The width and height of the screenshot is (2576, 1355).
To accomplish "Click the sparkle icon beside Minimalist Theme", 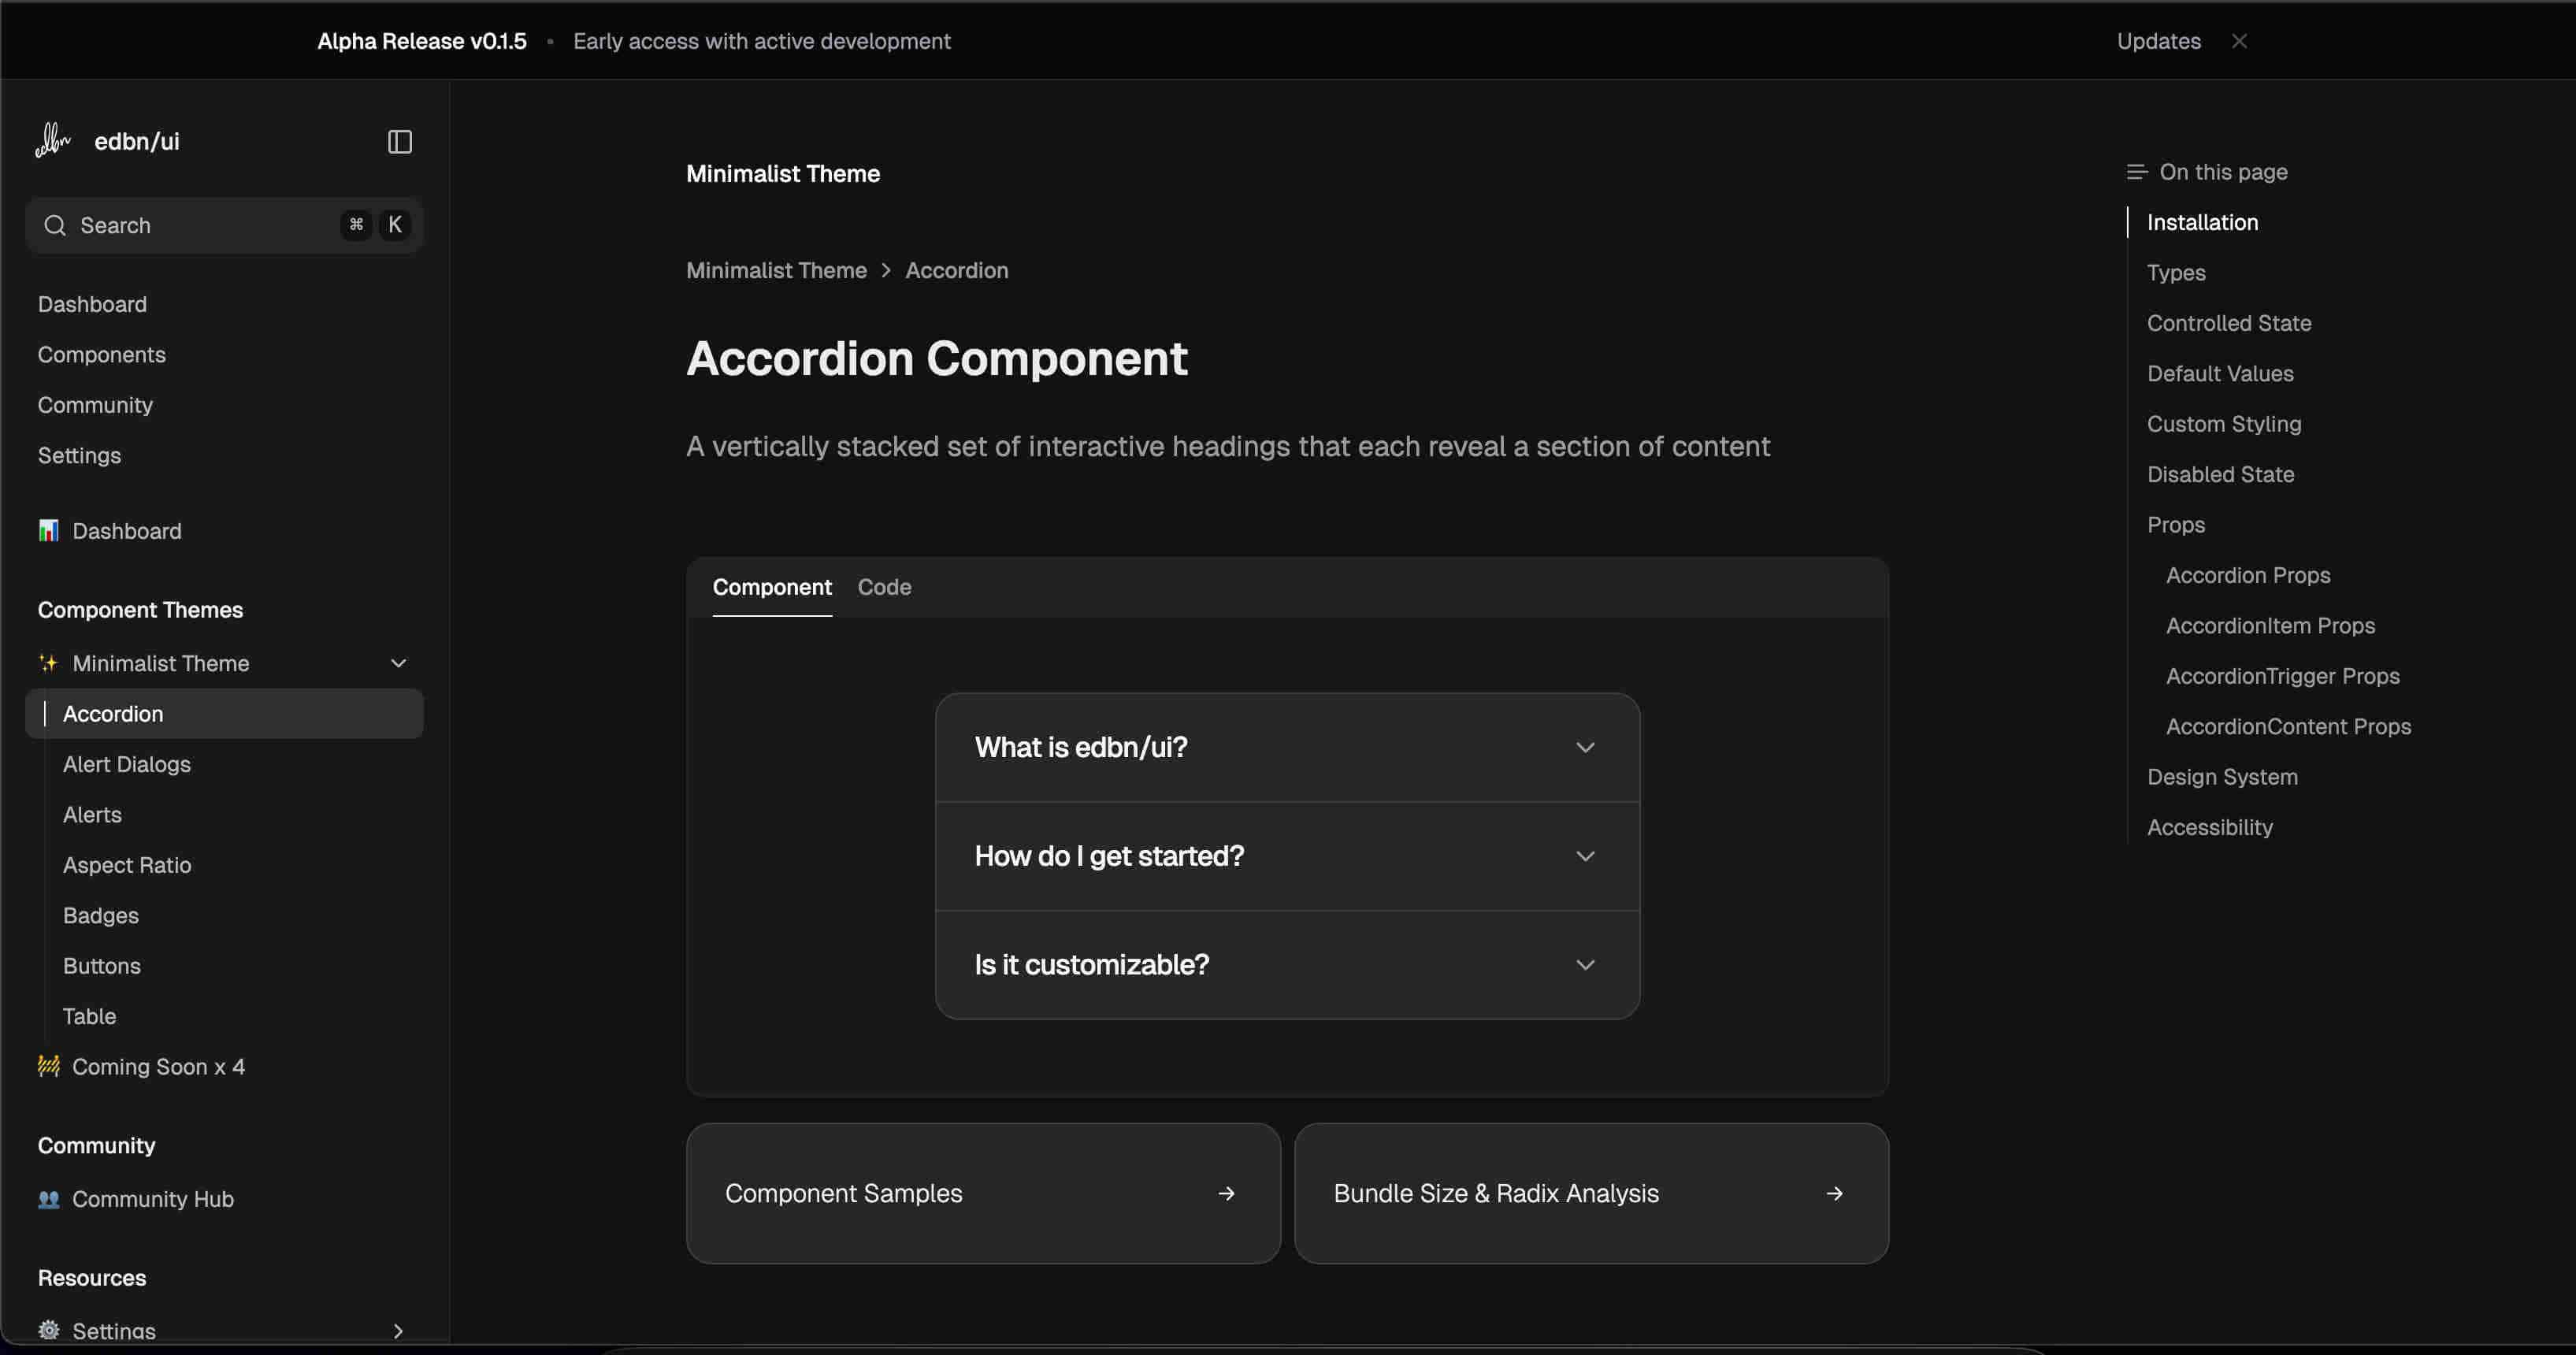I will click(x=47, y=663).
